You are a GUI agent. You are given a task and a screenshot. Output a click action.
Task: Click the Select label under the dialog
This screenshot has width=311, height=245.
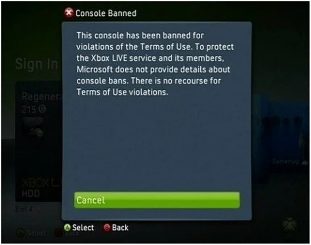coord(83,228)
